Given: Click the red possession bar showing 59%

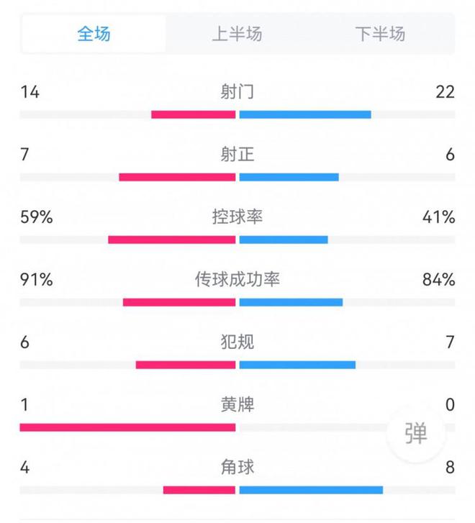Looking at the screenshot, I should 172,240.
